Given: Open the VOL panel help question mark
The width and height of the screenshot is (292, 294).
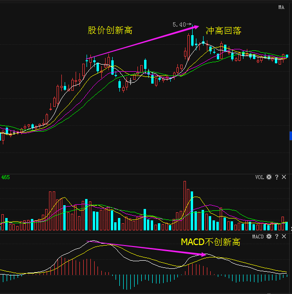Looking at the screenshot, I should pyautogui.click(x=277, y=177).
